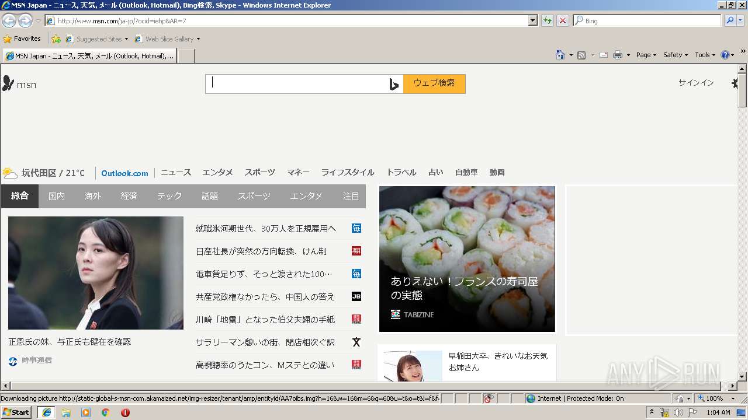Click the Refresh page icon
Viewport: 748px width, 420px height.
pos(547,20)
